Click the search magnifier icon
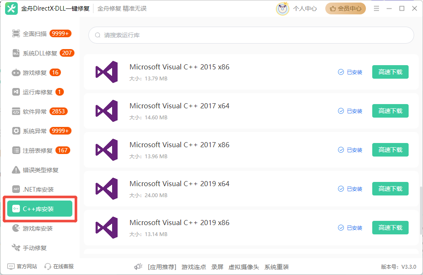Image resolution: width=423 pixels, height=275 pixels. point(98,35)
